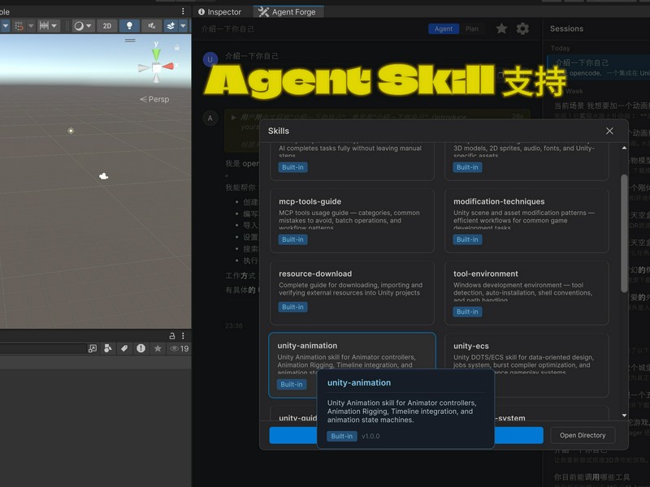Image resolution: width=650 pixels, height=487 pixels.
Task: Open the Scene panel kebab menu
Action: coord(183,11)
